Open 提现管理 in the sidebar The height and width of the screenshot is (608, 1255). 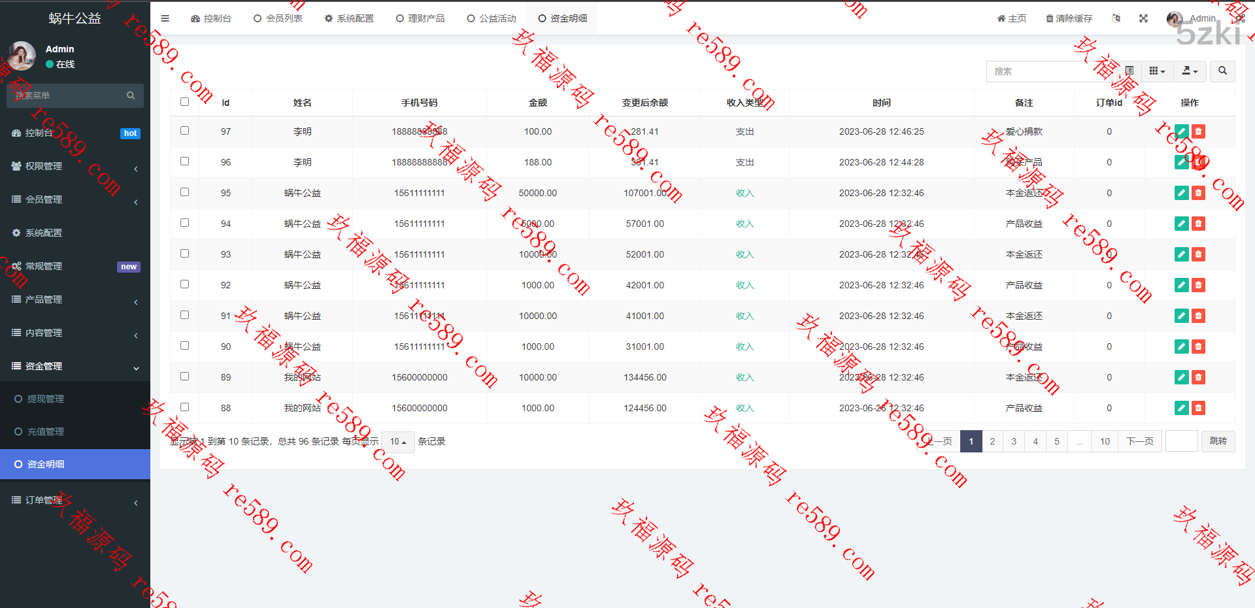pyautogui.click(x=46, y=399)
